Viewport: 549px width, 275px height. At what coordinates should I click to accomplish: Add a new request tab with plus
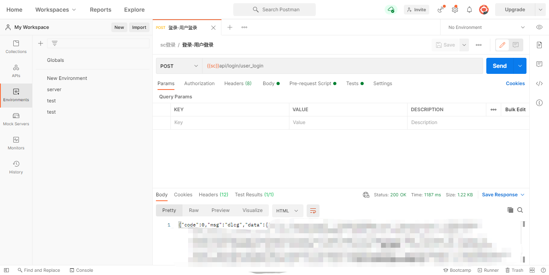(x=230, y=27)
